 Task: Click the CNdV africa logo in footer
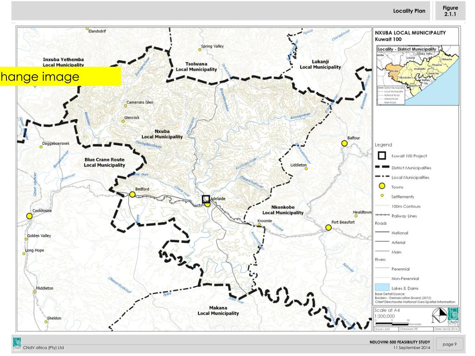click(17, 344)
